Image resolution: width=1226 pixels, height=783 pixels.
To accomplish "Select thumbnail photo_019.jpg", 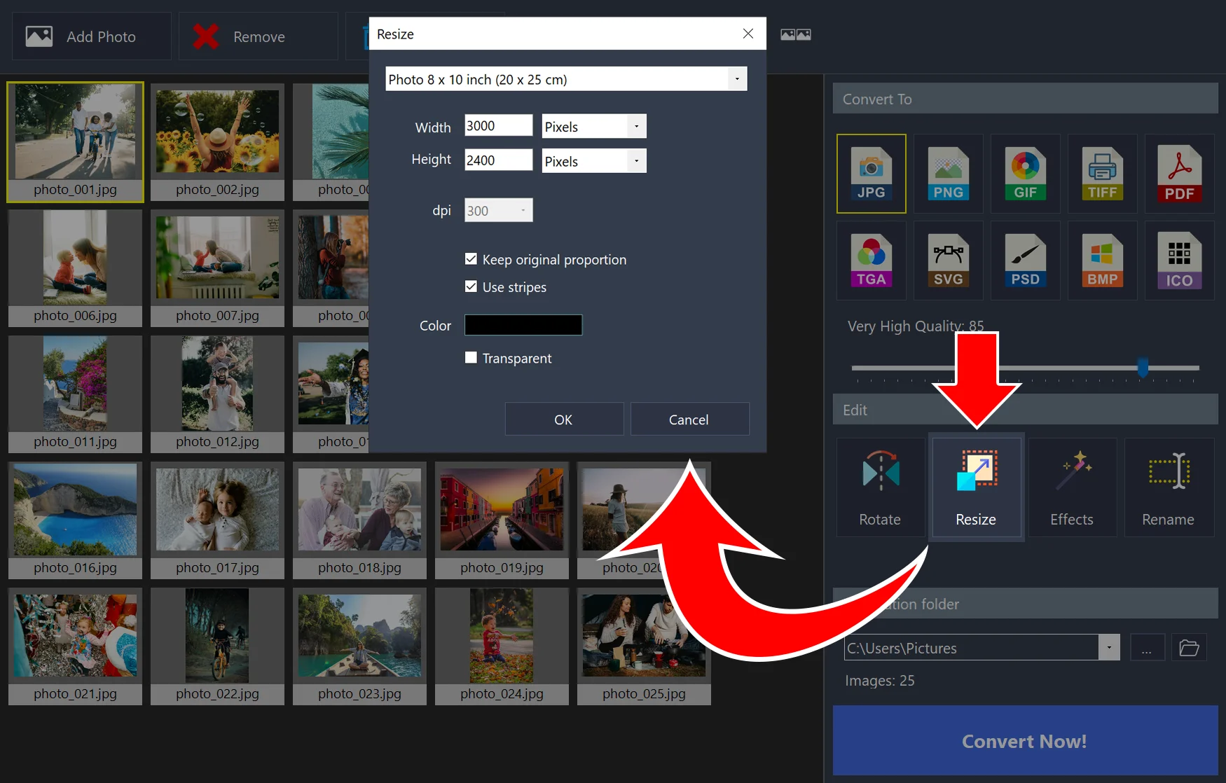I will tap(502, 520).
